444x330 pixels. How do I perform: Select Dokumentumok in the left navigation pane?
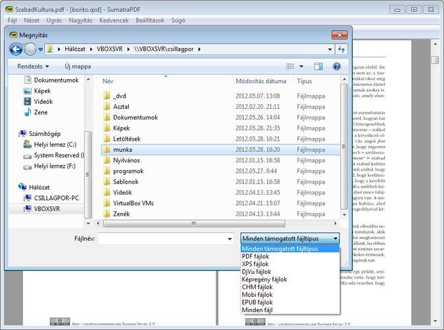[51, 80]
